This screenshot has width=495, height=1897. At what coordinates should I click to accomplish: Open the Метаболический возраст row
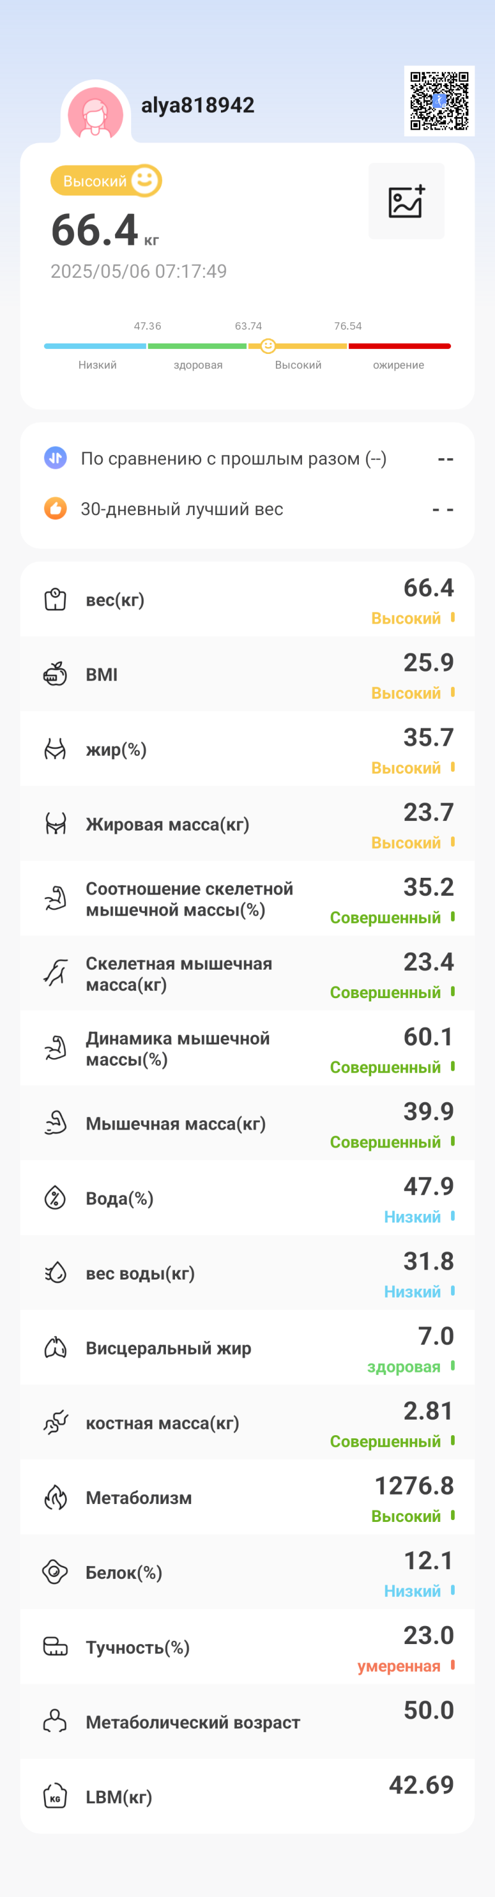(x=247, y=1722)
